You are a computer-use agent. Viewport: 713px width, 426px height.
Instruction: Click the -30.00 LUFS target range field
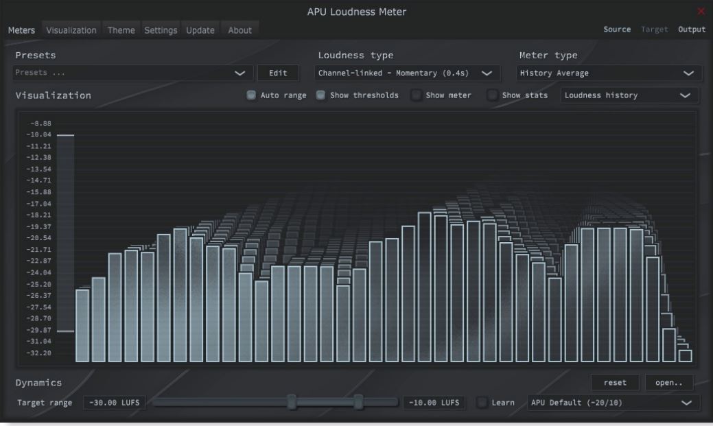coord(115,403)
